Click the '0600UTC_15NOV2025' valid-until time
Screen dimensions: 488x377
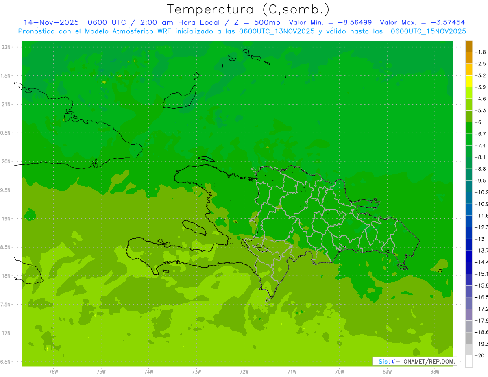pos(428,31)
